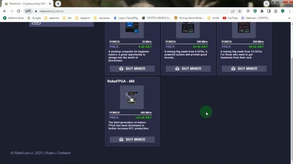Toggle the browser side panel icon
Viewport: 293px width, 164px height.
(269, 11)
